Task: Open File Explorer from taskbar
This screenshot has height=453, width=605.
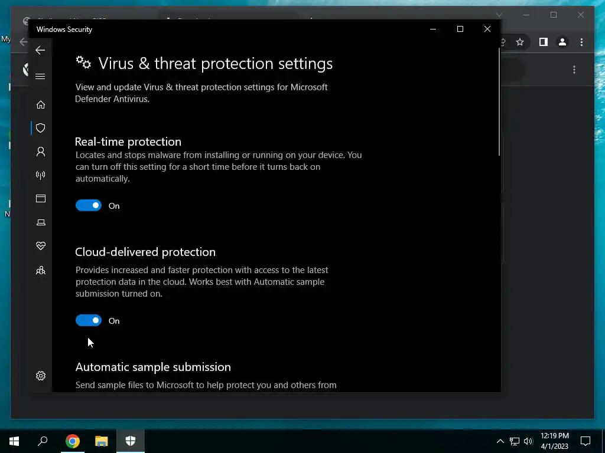Action: (102, 441)
